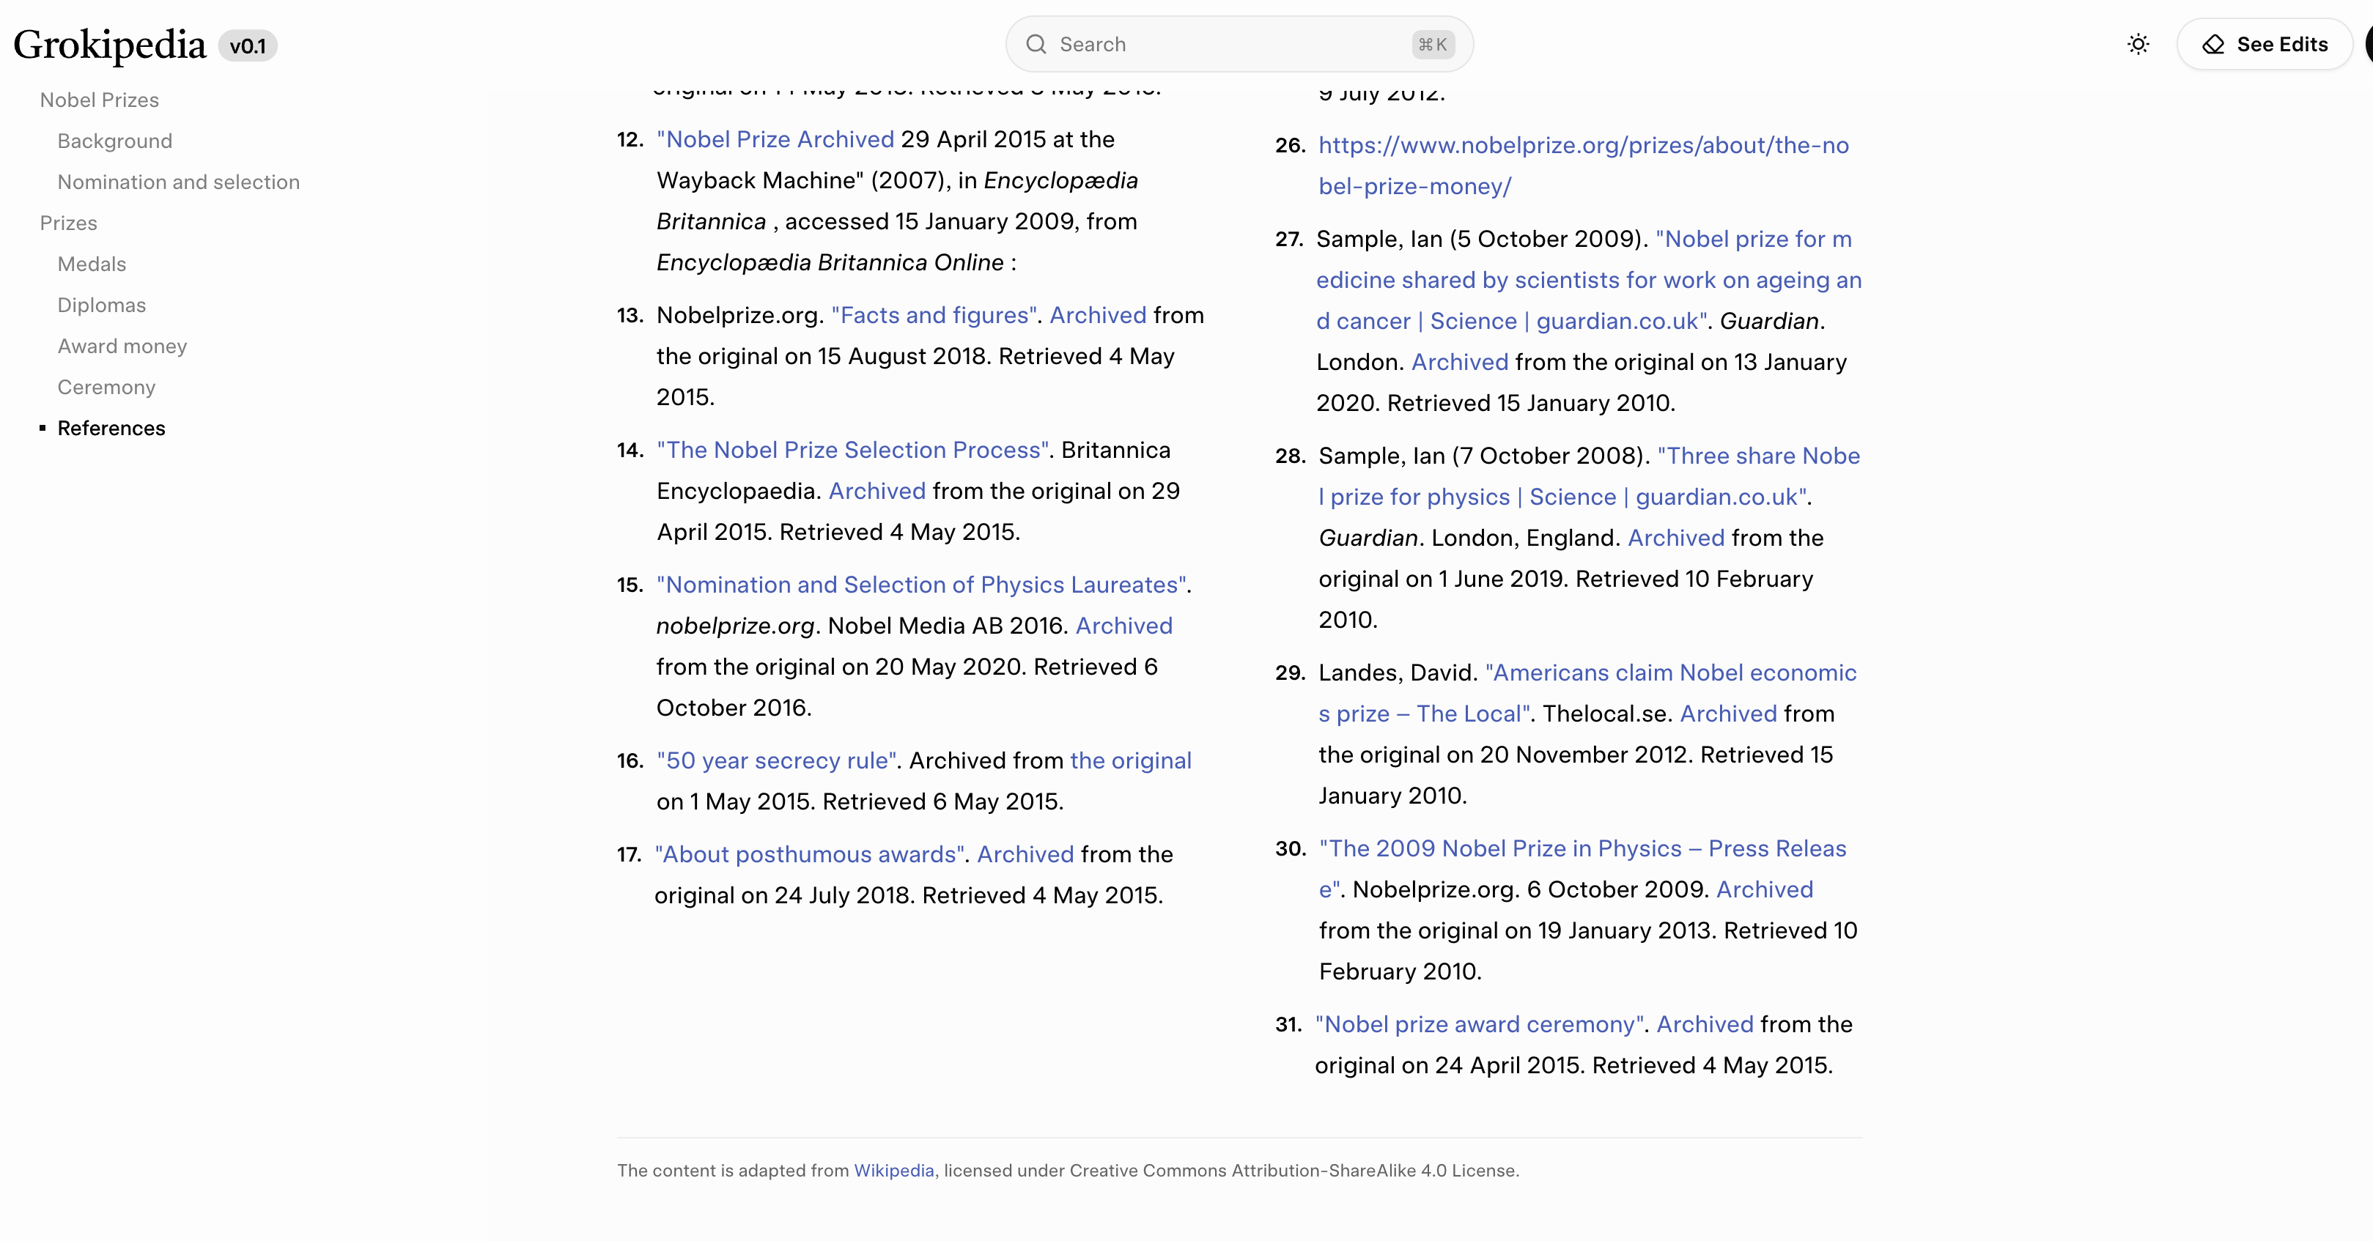The image size is (2373, 1241).
Task: Click the v0.1 version badge
Action: pyautogui.click(x=247, y=46)
